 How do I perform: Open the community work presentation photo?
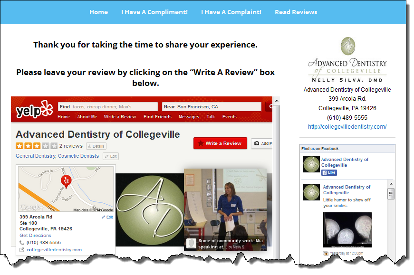(225, 210)
